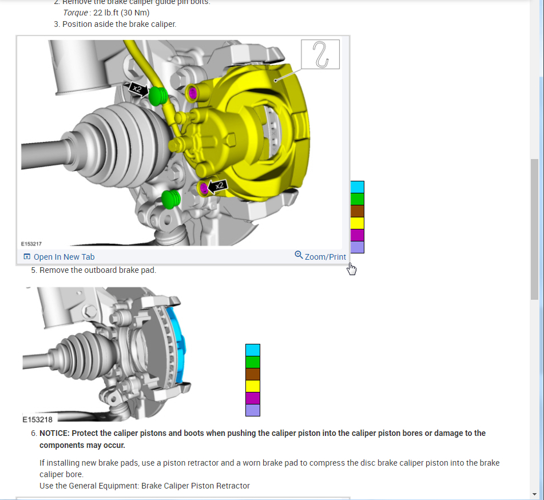Screen dimensions: 544x500
Task: Open the brake caliper image in new tab
Action: tap(64, 257)
